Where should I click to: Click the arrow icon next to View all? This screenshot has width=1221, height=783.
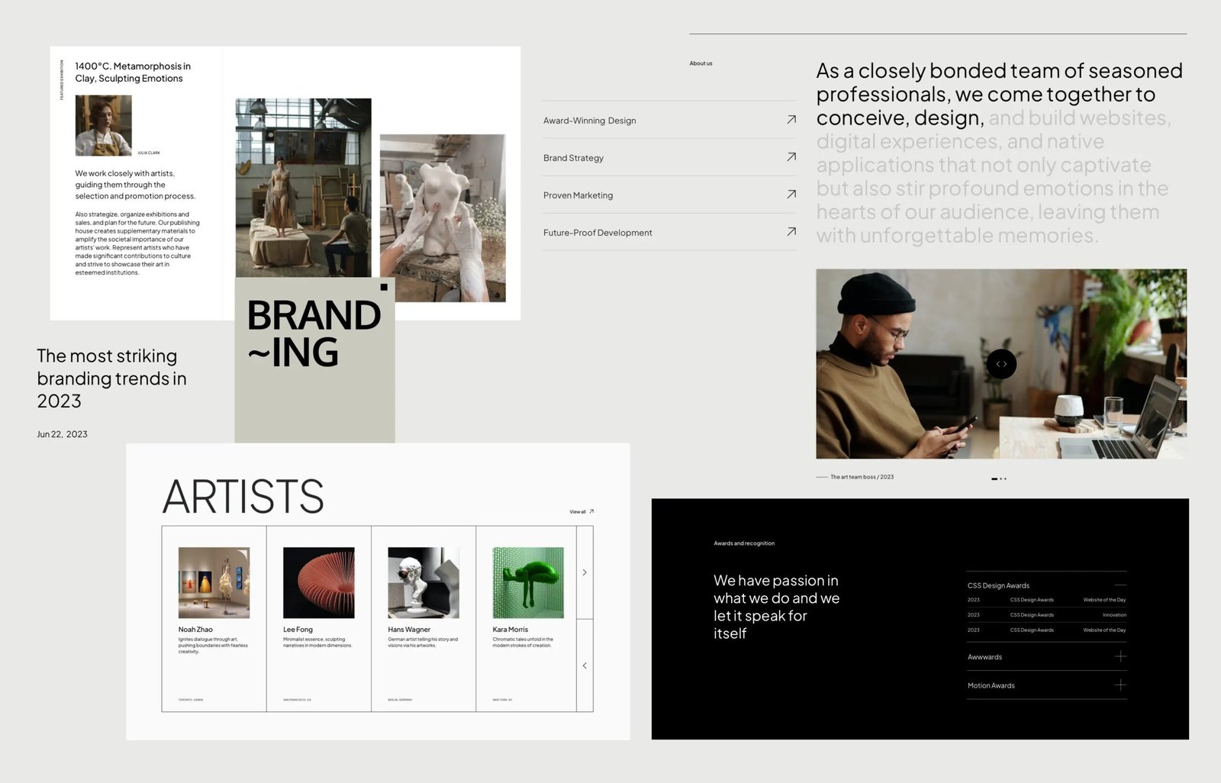pos(591,511)
